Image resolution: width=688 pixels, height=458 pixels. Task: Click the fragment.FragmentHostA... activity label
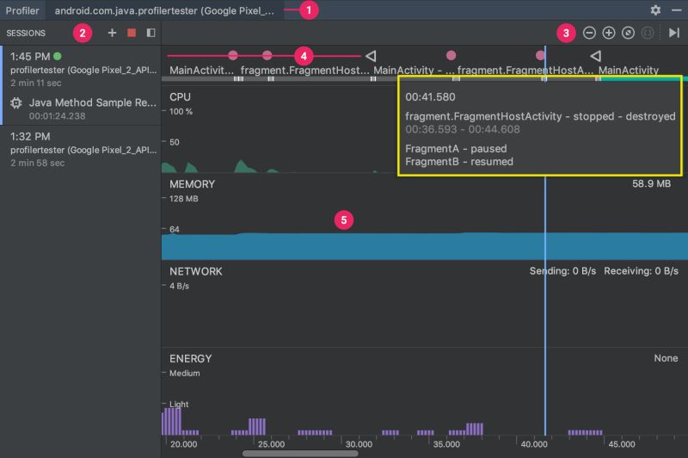click(x=525, y=71)
